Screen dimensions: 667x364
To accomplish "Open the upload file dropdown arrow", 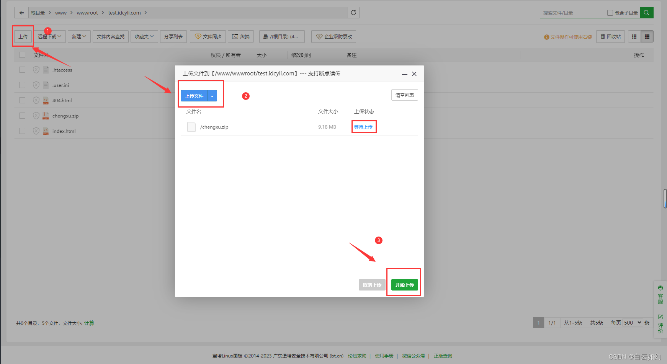I will 212,96.
